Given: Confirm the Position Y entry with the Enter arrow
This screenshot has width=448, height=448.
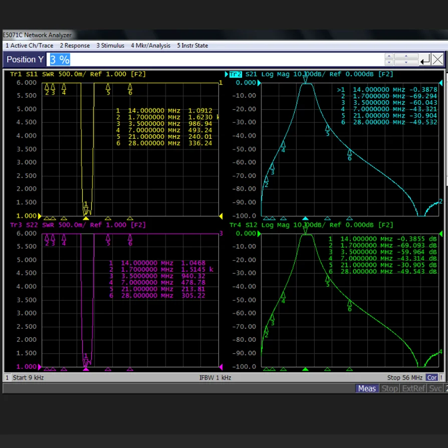Looking at the screenshot, I should pyautogui.click(x=425, y=60).
